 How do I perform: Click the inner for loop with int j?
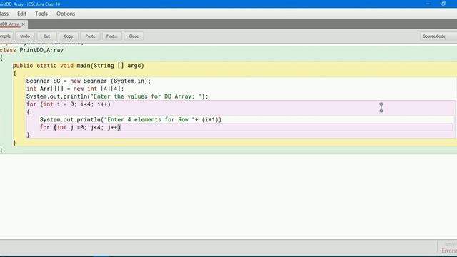point(80,127)
